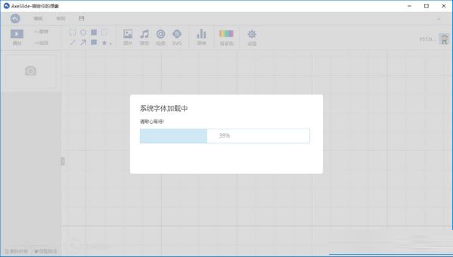Click the AxeSlide round logo home button
Viewport: 453px width, 257px height.
pyautogui.click(x=15, y=19)
